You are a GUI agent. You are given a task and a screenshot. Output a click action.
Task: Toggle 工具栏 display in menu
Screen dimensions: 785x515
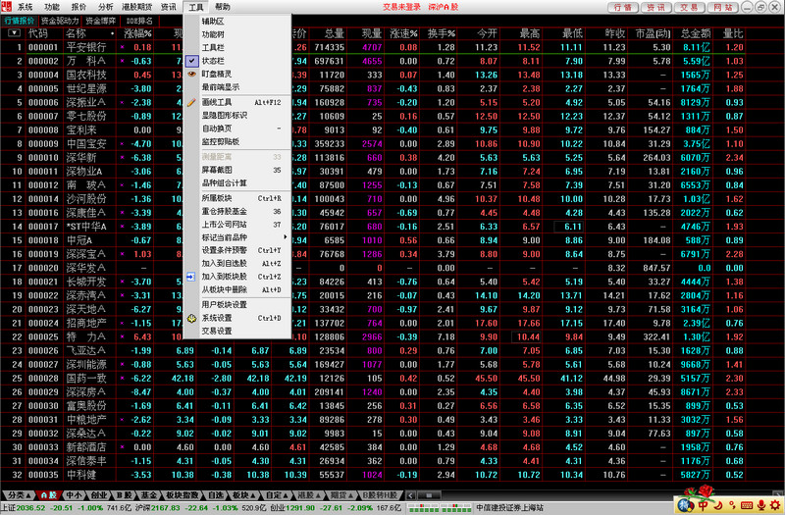point(237,47)
